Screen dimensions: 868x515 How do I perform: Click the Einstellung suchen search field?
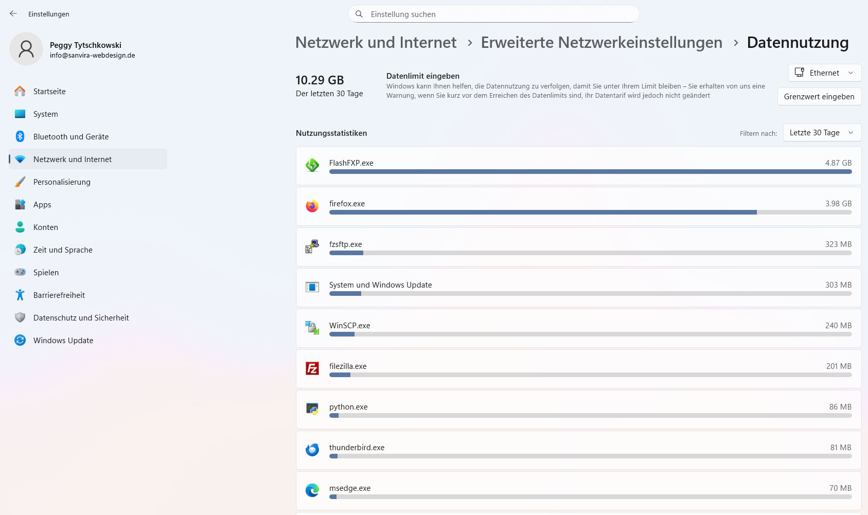(494, 14)
